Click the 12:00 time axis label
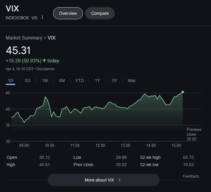This screenshot has height=192, width=211. coord(100,145)
